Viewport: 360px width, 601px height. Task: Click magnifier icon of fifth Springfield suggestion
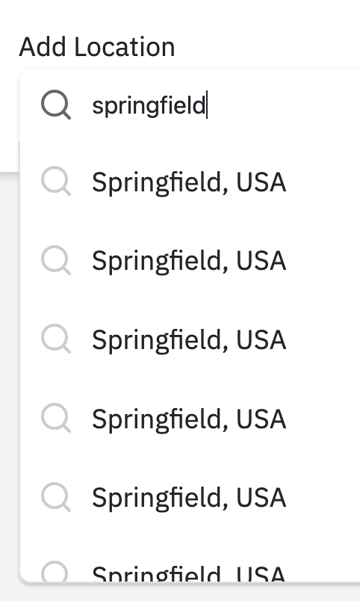click(56, 497)
